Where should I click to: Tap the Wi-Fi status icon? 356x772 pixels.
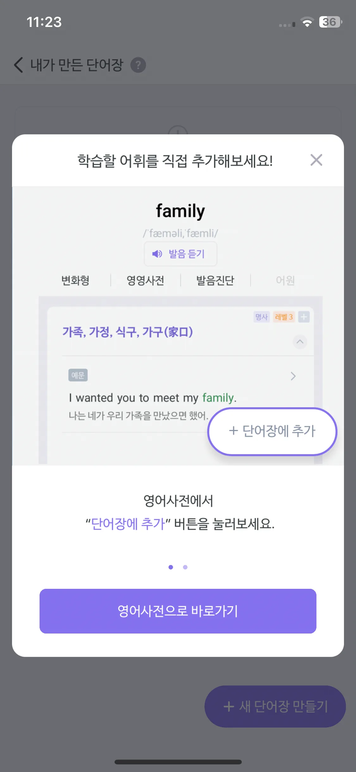point(307,22)
